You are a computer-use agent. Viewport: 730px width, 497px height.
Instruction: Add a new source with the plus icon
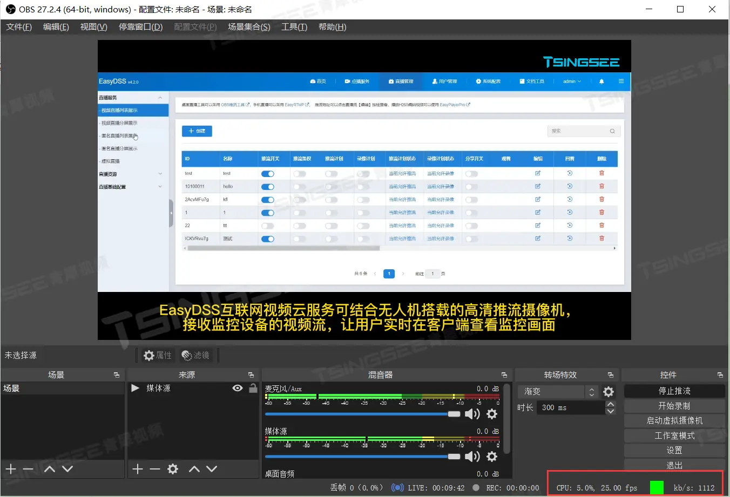137,469
